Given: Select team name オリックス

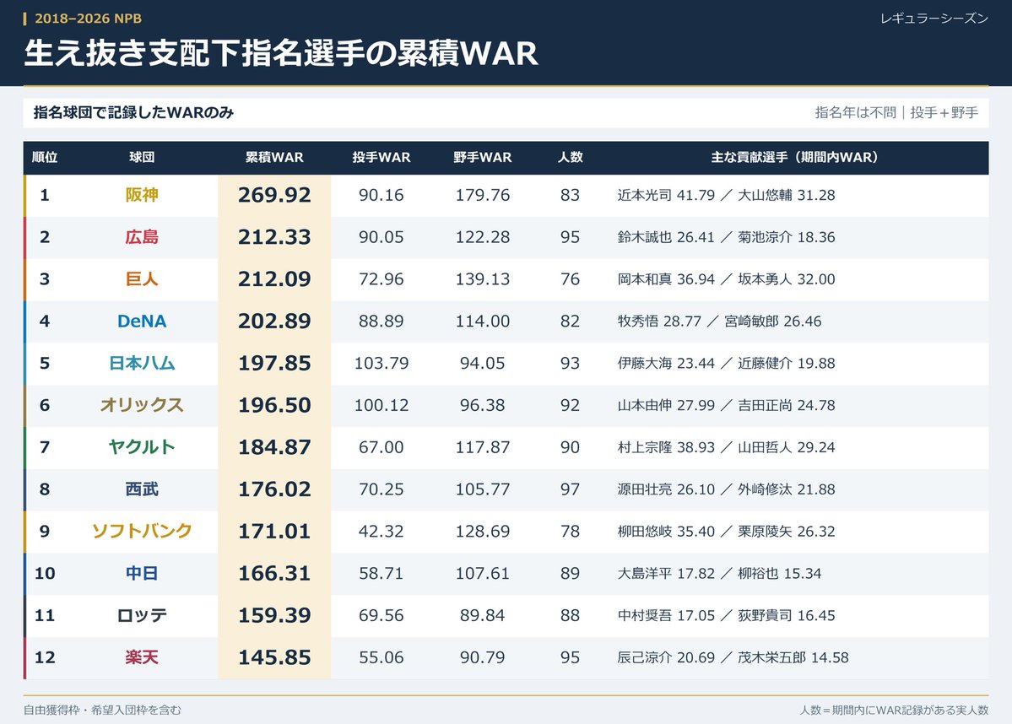Looking at the screenshot, I should pyautogui.click(x=141, y=404).
